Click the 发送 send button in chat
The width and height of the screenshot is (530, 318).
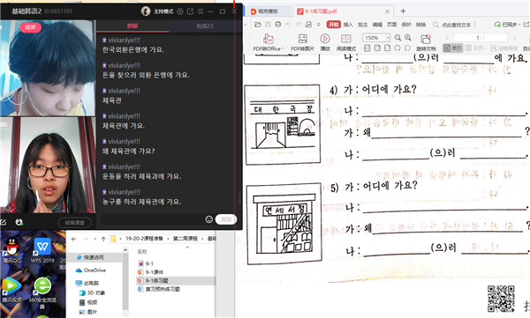click(226, 219)
